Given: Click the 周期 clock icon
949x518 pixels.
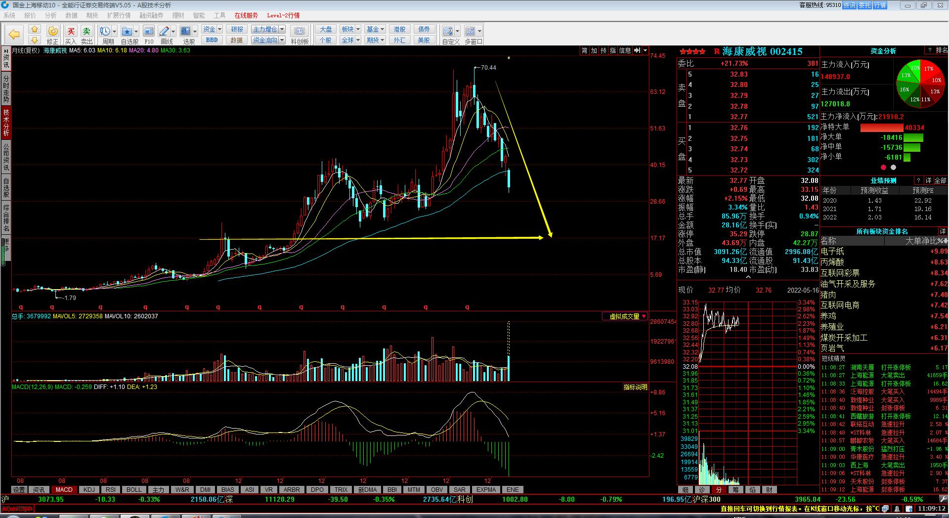Looking at the screenshot, I should pos(105,31).
